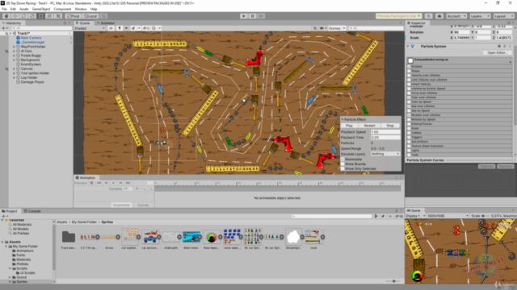Open the Collab cloud icon
This screenshot has height=290, width=517.
click(x=439, y=16)
